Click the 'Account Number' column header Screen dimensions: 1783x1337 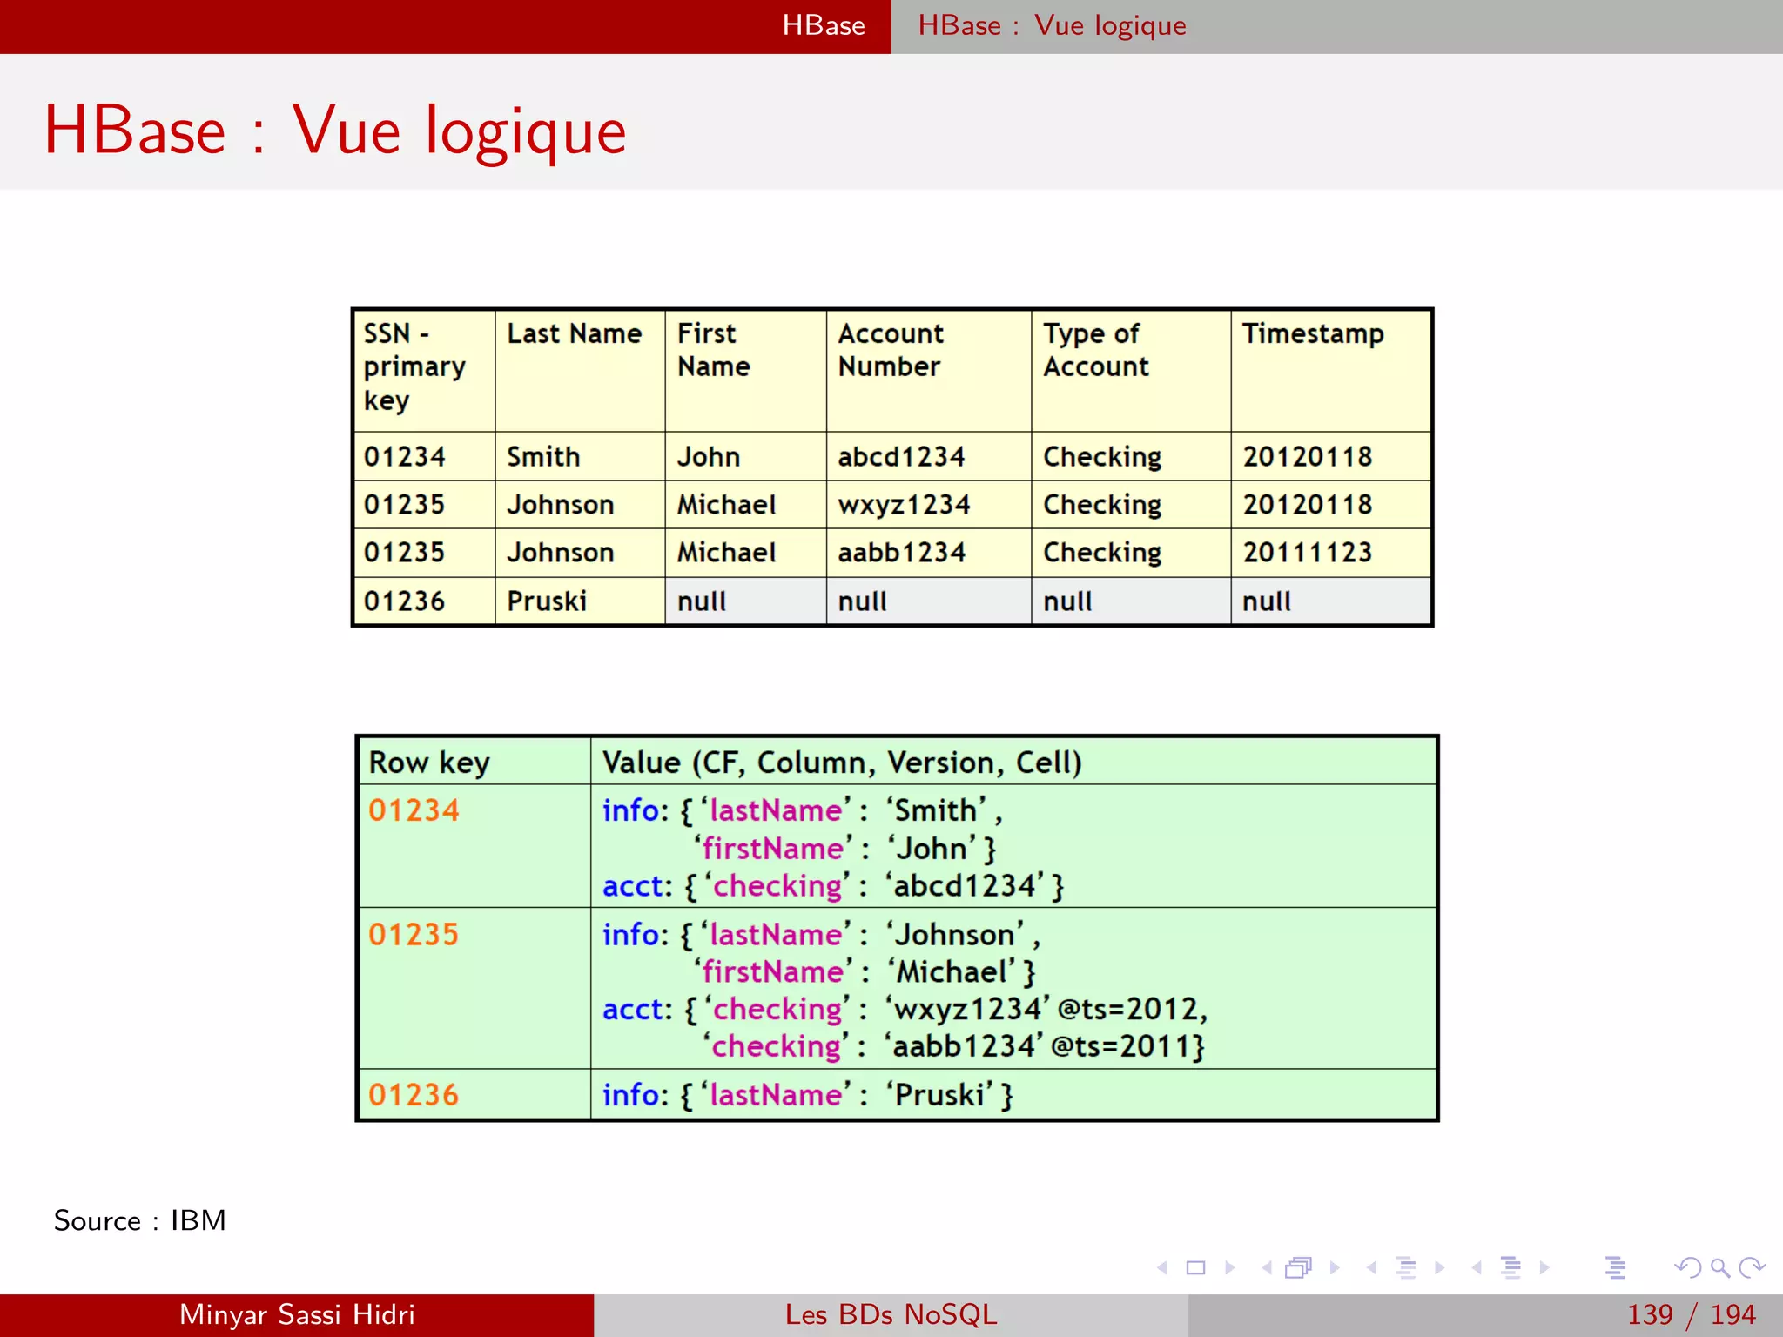[929, 371]
